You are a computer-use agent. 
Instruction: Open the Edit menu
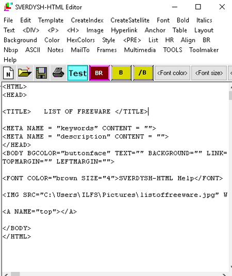click(26, 20)
